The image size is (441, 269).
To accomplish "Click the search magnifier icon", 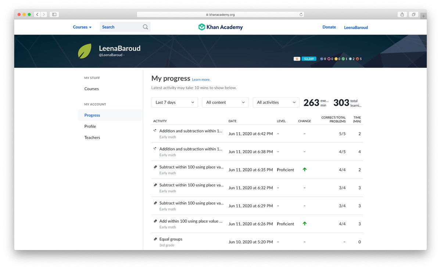I will [x=146, y=27].
